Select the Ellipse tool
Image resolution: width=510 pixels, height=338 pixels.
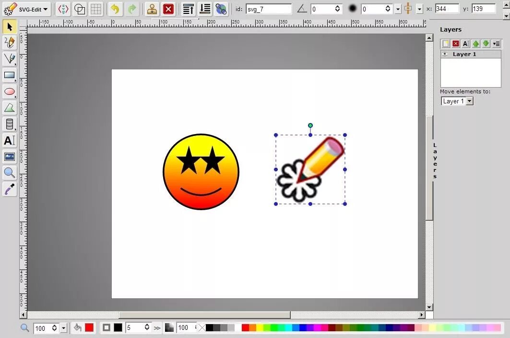click(x=10, y=91)
